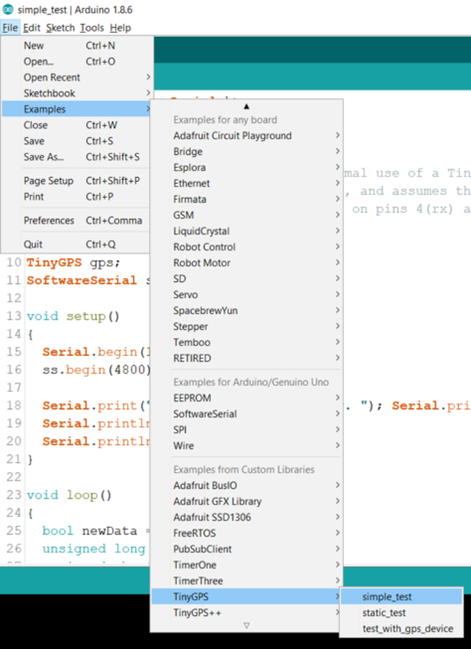
Task: Open the File menu
Action: click(10, 28)
